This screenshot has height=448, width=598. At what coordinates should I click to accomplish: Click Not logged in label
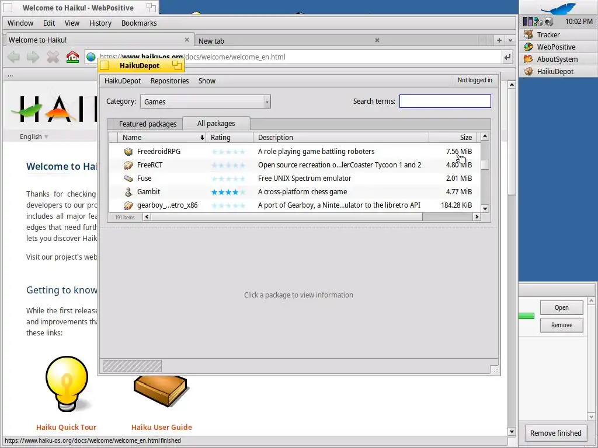click(475, 80)
